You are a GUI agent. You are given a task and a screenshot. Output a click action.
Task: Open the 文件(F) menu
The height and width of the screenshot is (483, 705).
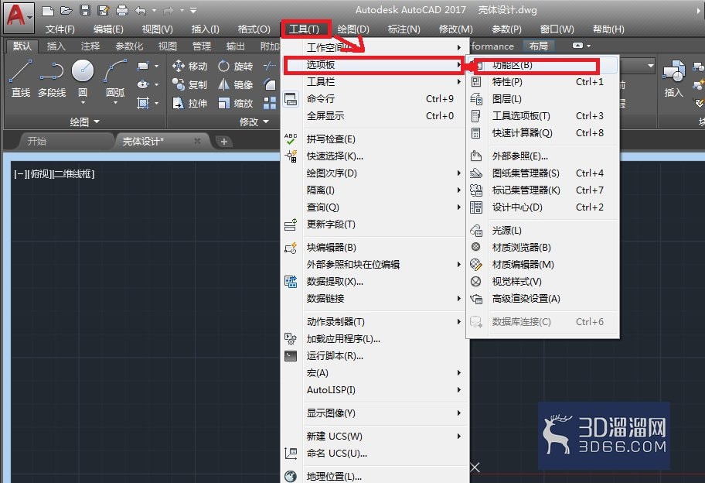pyautogui.click(x=60, y=29)
